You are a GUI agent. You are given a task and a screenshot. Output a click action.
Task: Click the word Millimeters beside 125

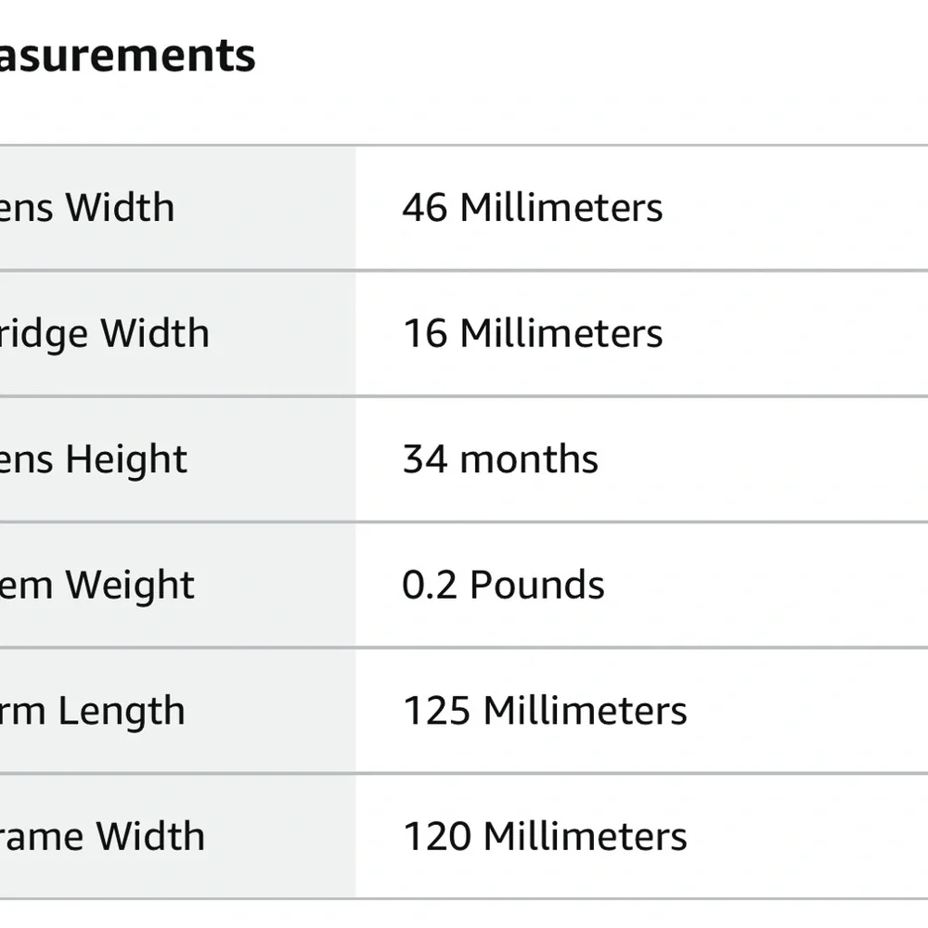pyautogui.click(x=586, y=711)
